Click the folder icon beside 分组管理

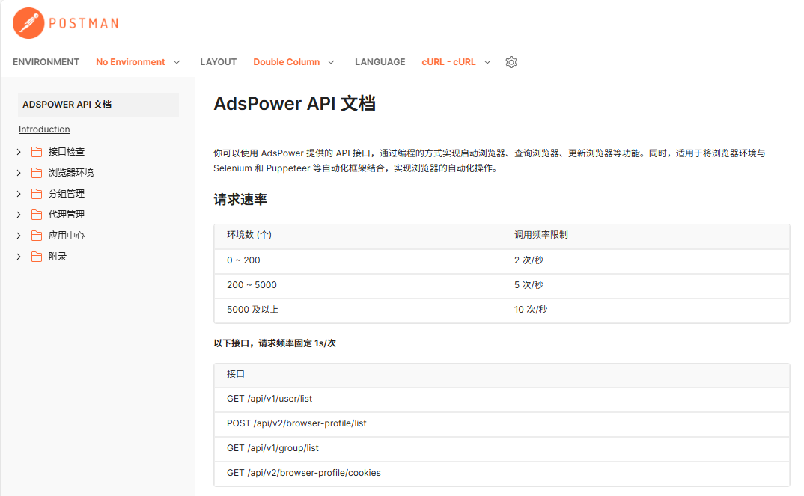tap(37, 193)
